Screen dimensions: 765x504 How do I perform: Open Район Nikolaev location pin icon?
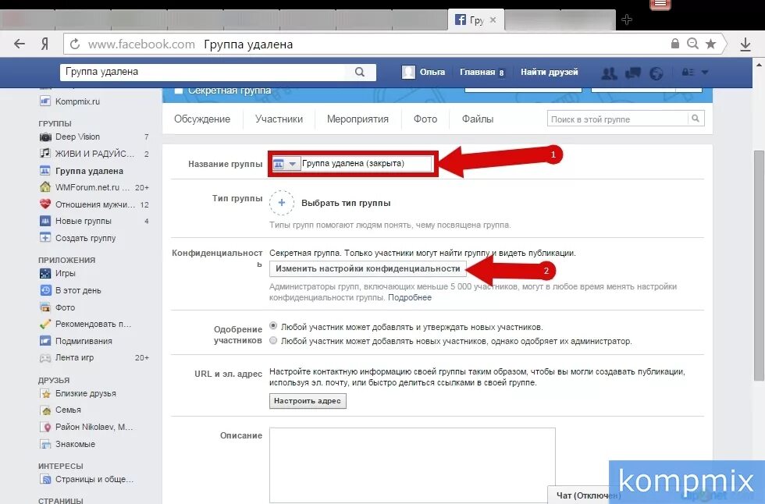[47, 428]
